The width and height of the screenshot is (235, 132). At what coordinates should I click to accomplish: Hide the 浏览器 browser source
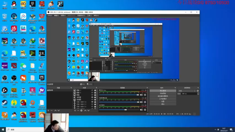[x=92, y=97]
